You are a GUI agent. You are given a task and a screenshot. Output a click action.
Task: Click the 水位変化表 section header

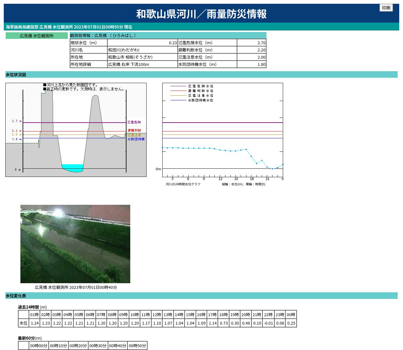(x=16, y=296)
